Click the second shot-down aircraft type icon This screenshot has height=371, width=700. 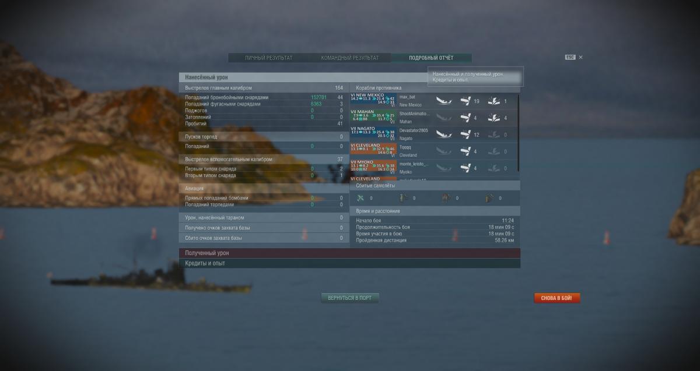[x=403, y=198]
